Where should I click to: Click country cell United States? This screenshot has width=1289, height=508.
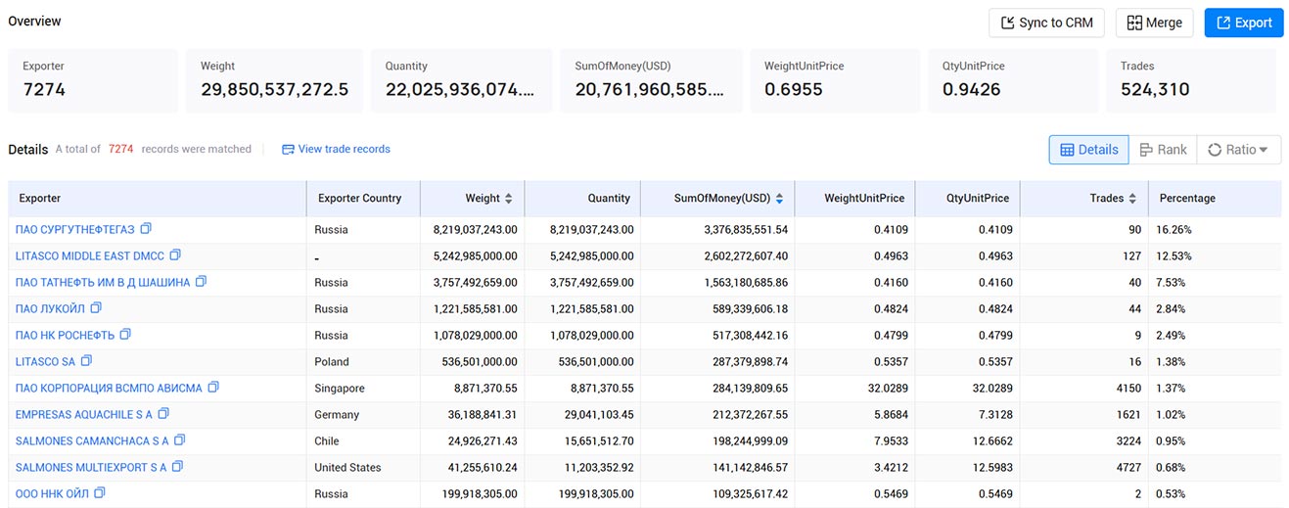click(347, 467)
